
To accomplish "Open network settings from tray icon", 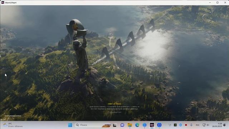I will tap(204, 125).
